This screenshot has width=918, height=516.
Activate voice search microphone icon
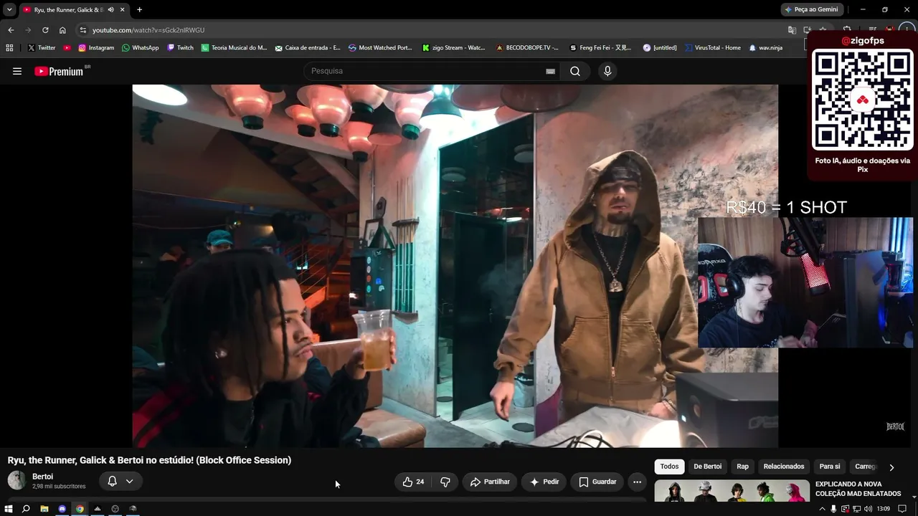pos(607,71)
